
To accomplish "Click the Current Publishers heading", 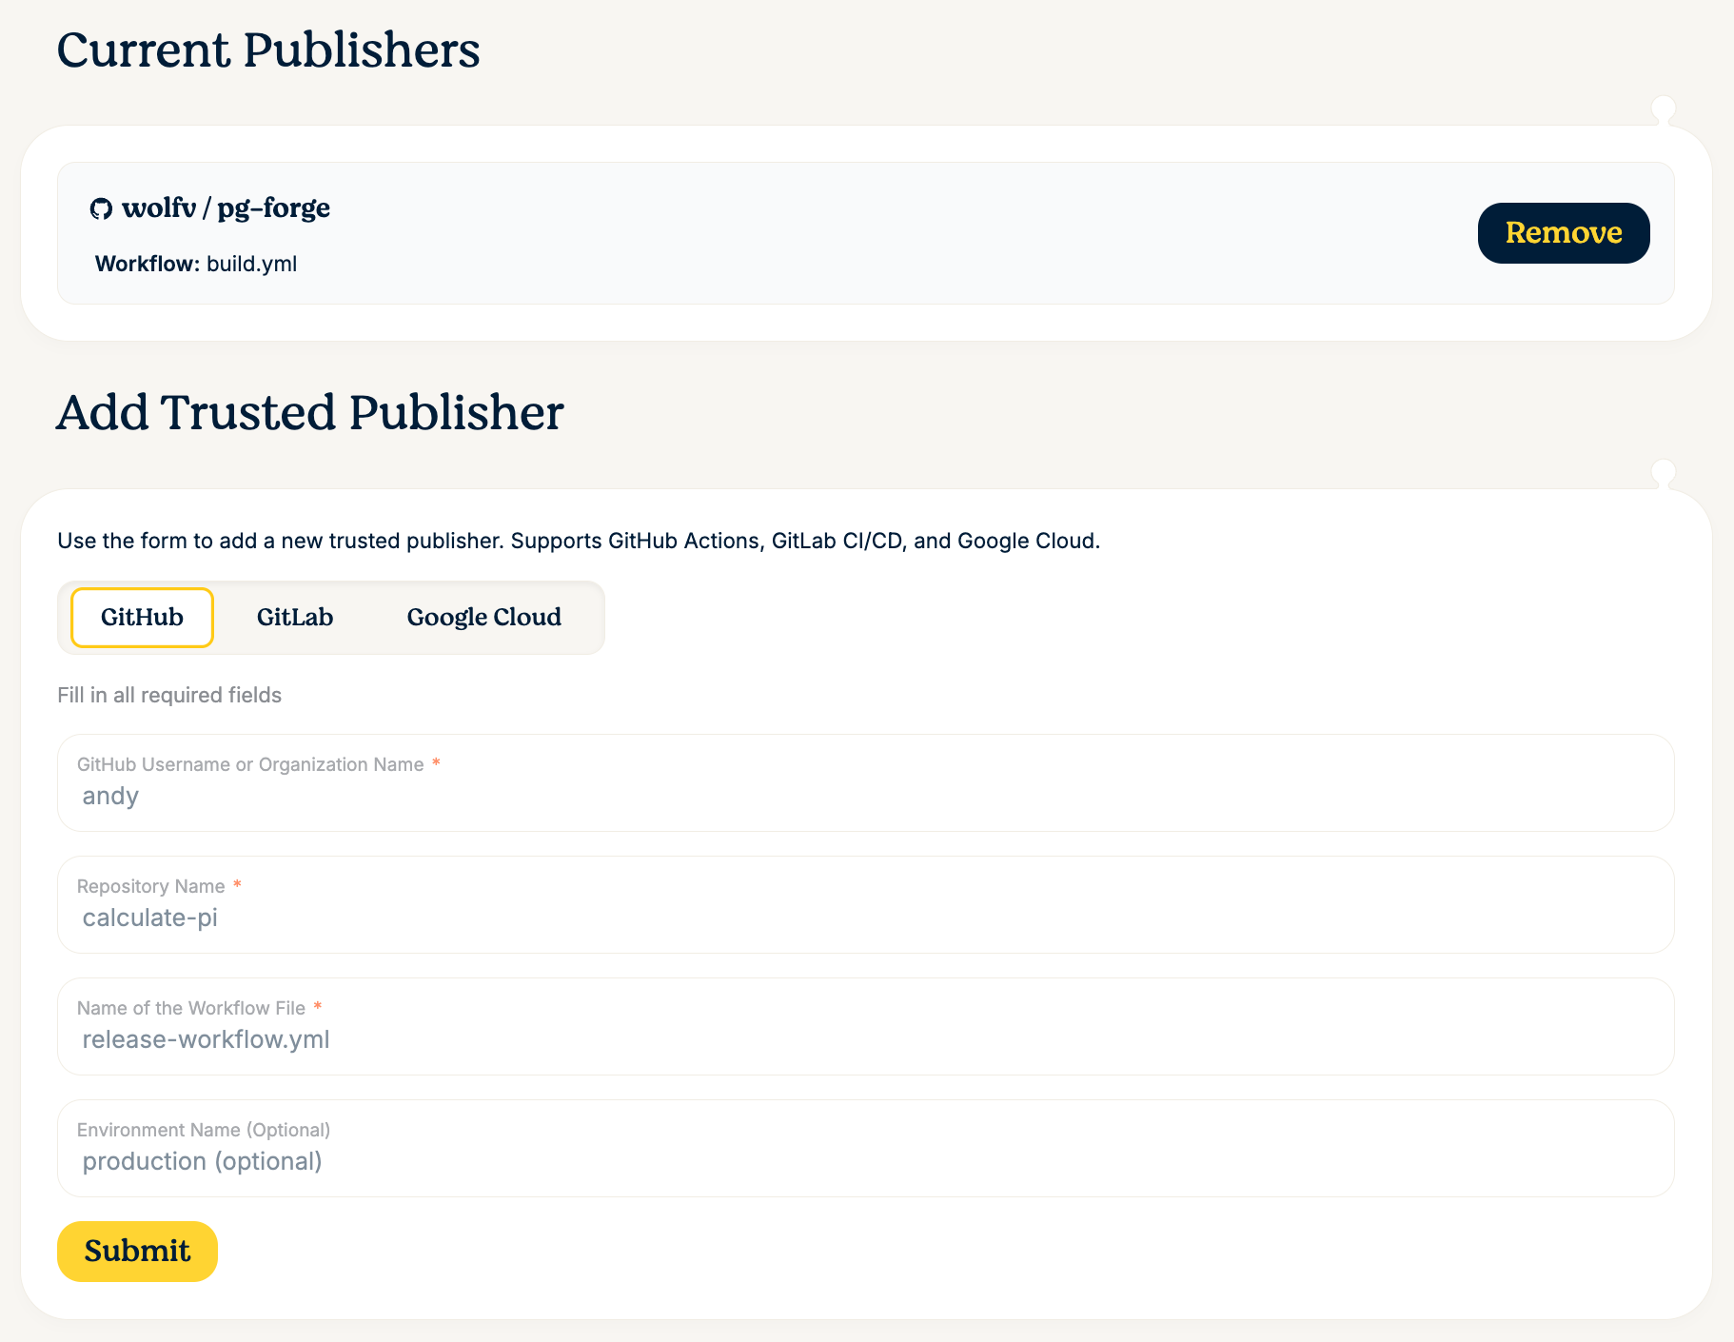I will click(268, 49).
